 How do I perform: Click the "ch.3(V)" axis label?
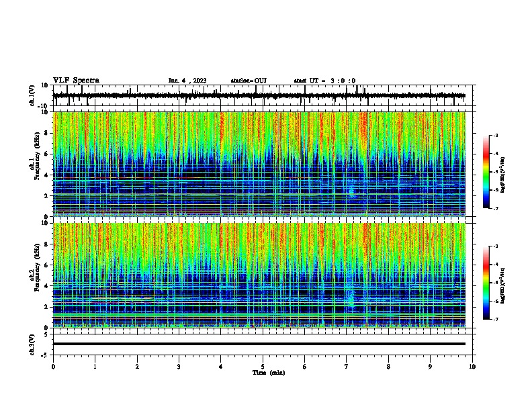click(32, 345)
